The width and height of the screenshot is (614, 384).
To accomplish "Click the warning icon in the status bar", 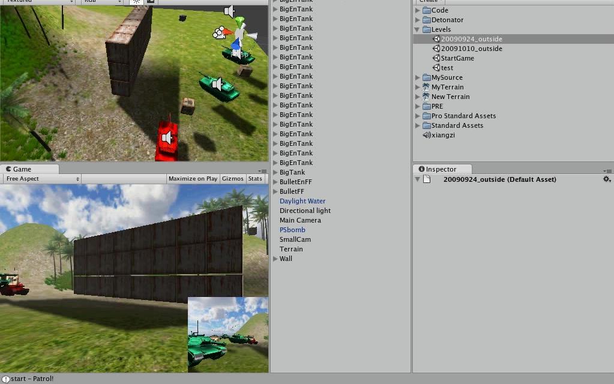I will 5,379.
